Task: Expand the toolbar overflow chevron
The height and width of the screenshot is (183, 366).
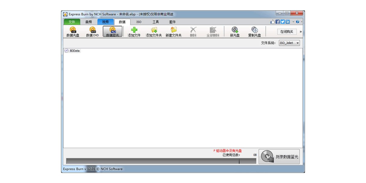Action: 300,31
